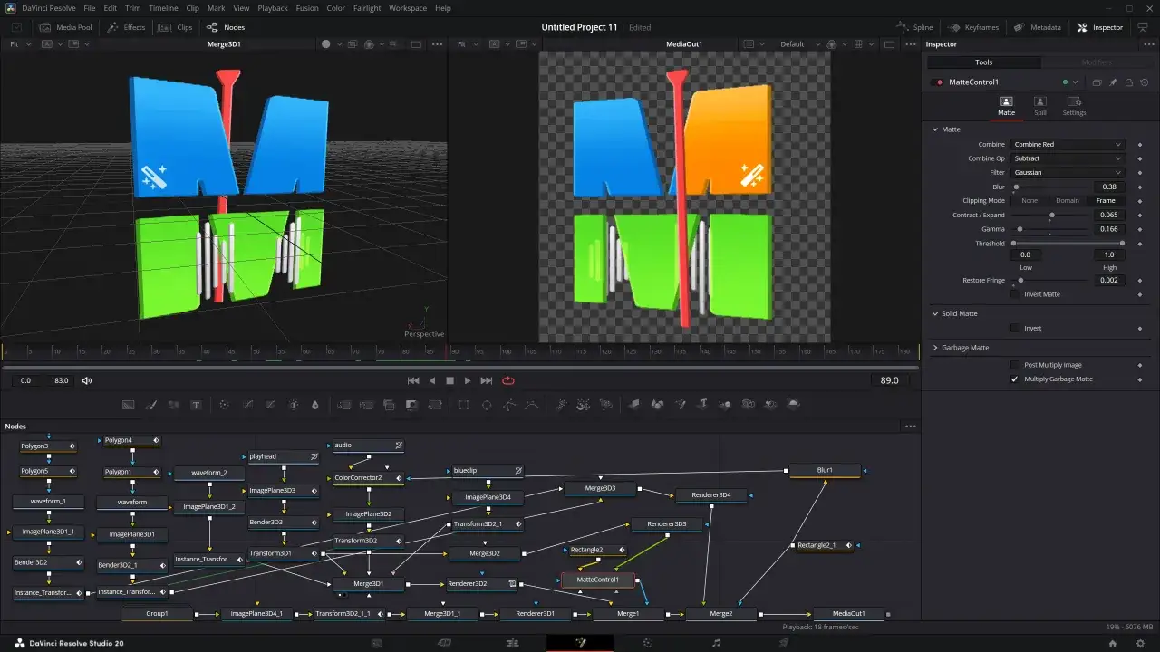This screenshot has width=1160, height=652.
Task: Reset MatteControl1 settings to defaults
Action: point(1144,82)
